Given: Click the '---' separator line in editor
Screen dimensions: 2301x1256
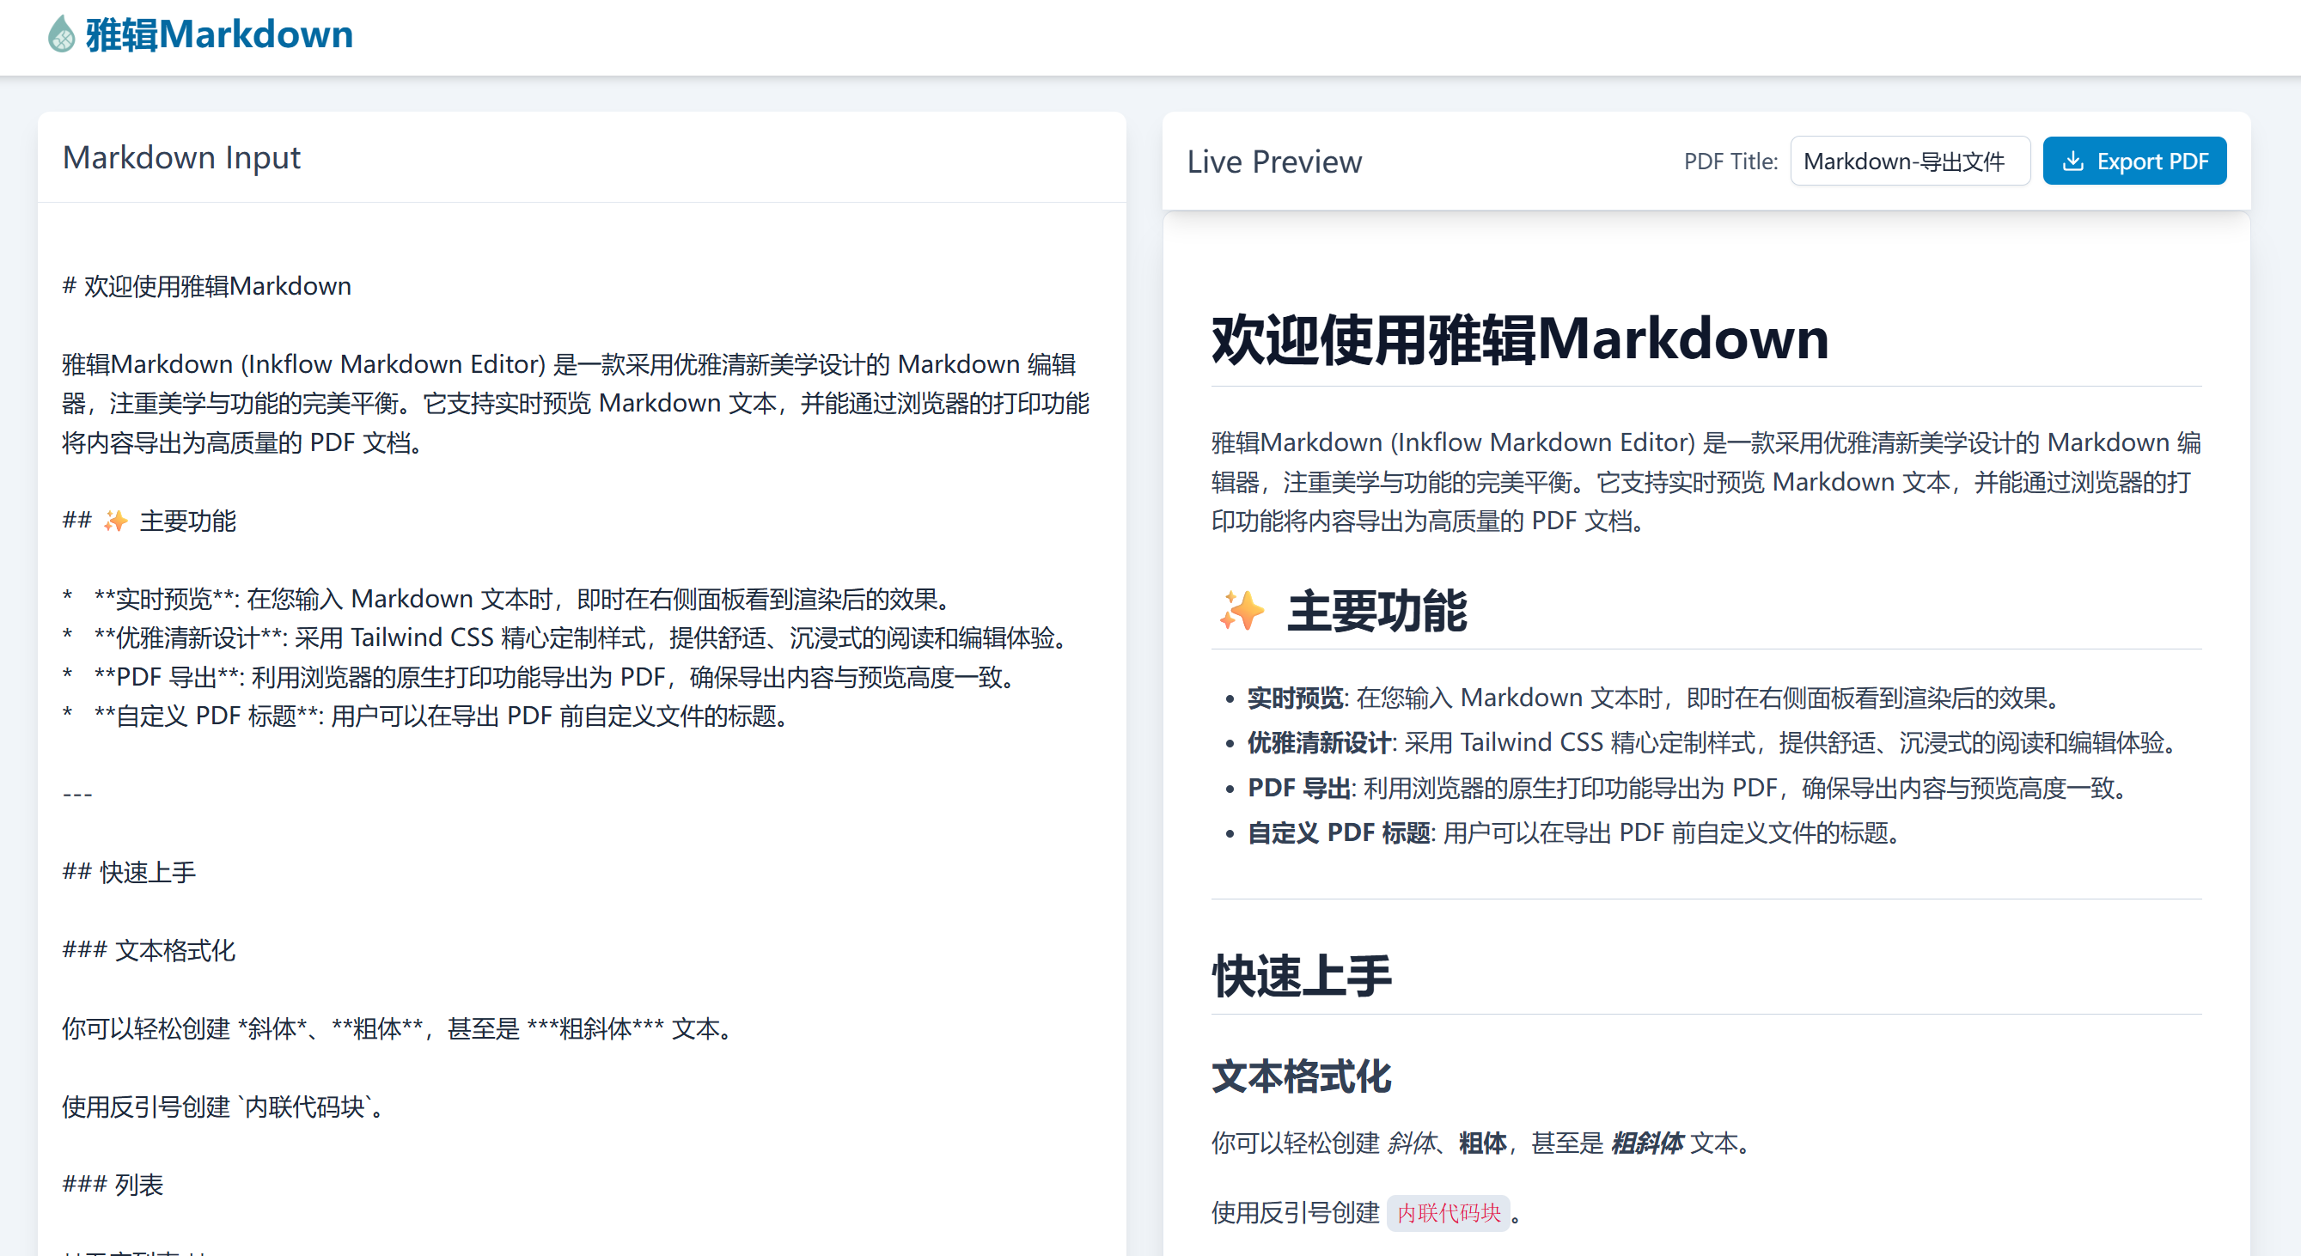Looking at the screenshot, I should pyautogui.click(x=77, y=794).
